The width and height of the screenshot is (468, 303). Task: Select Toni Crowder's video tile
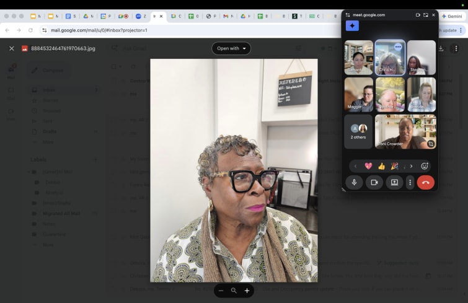point(405,131)
